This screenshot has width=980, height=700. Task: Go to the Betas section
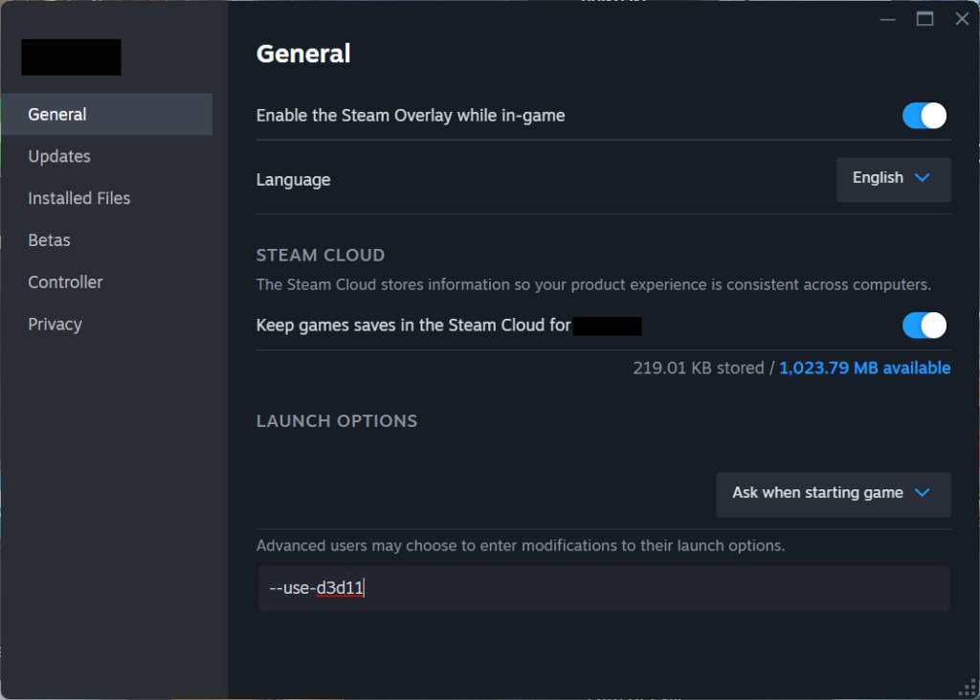[x=50, y=240]
